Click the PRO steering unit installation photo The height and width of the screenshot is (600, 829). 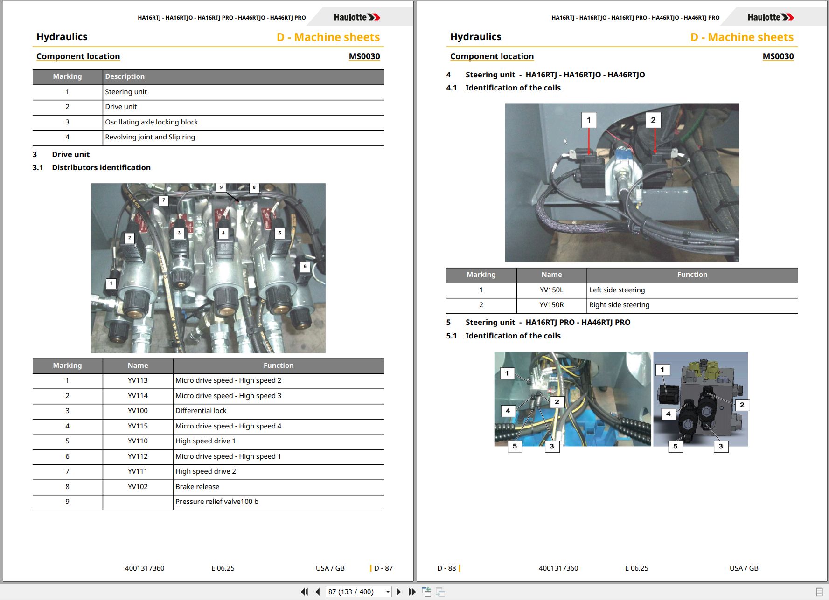point(572,399)
